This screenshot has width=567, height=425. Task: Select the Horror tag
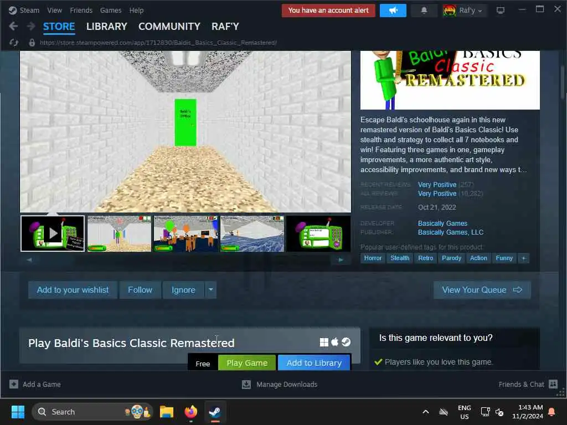coord(373,258)
